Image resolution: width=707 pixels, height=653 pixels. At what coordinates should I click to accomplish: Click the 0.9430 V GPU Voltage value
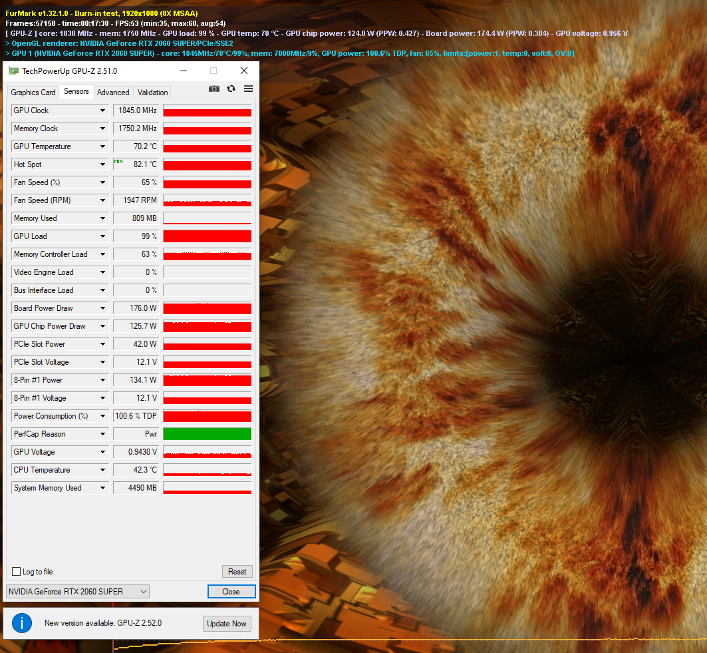pyautogui.click(x=136, y=452)
